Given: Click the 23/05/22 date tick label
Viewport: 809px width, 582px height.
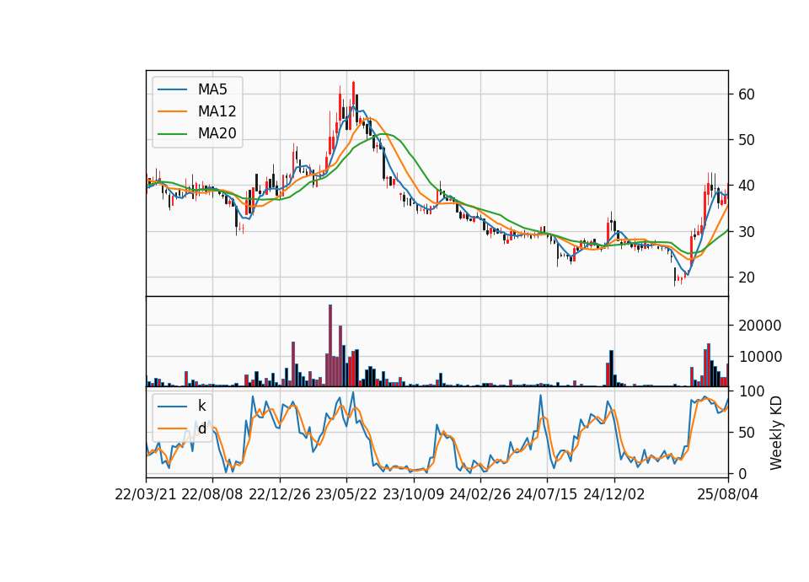Looking at the screenshot, I should coord(346,494).
